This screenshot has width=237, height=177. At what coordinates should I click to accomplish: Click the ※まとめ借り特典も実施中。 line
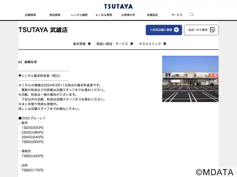tap(38, 104)
